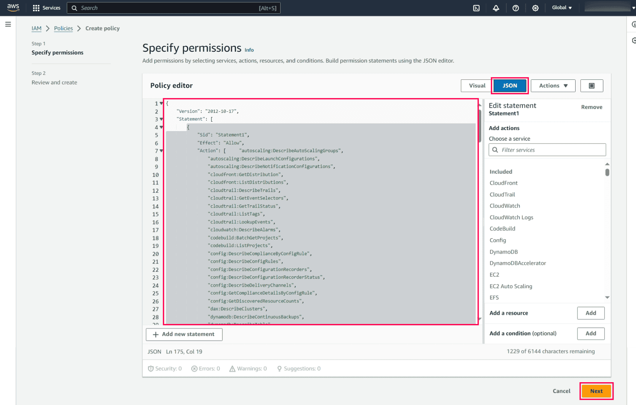Open the Global region selector
636x405 pixels.
coord(561,8)
